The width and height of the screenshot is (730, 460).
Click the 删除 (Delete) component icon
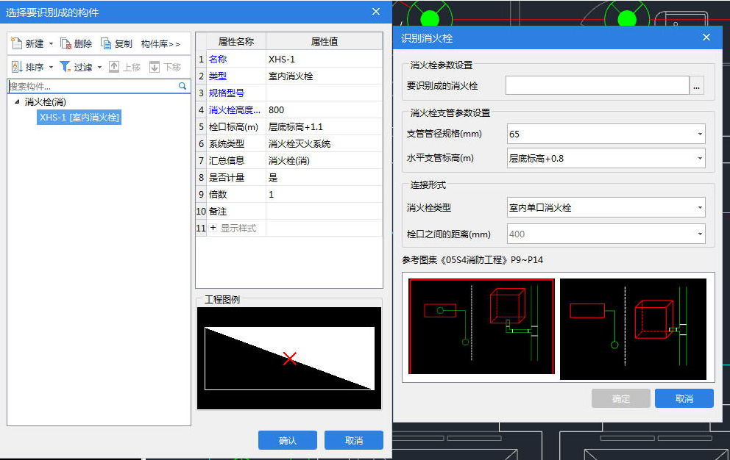pyautogui.click(x=66, y=44)
